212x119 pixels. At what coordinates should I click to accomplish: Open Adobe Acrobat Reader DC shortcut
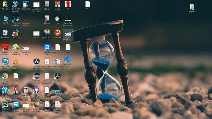tap(5, 49)
